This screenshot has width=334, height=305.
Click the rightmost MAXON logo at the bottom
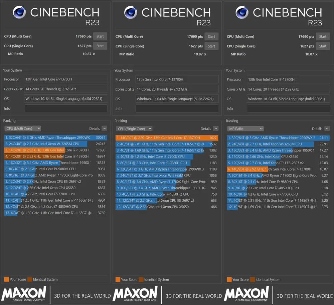(x=246, y=294)
